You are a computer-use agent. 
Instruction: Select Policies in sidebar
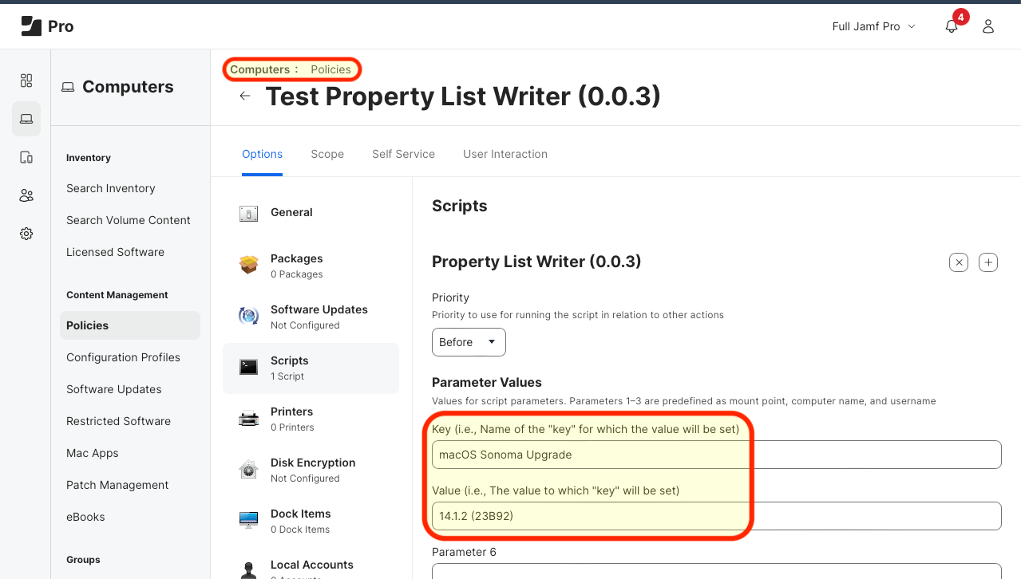tap(130, 325)
